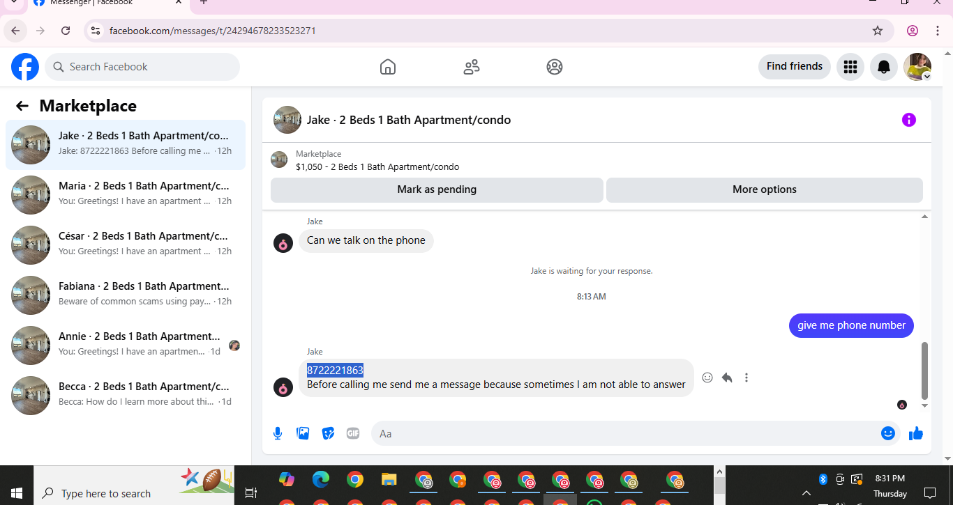This screenshot has width=953, height=505.
Task: Open emoji picker in message box
Action: (x=888, y=433)
